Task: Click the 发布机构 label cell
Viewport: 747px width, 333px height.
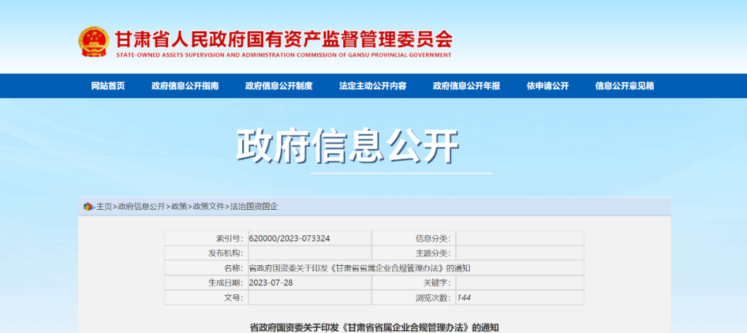Action: [206, 253]
